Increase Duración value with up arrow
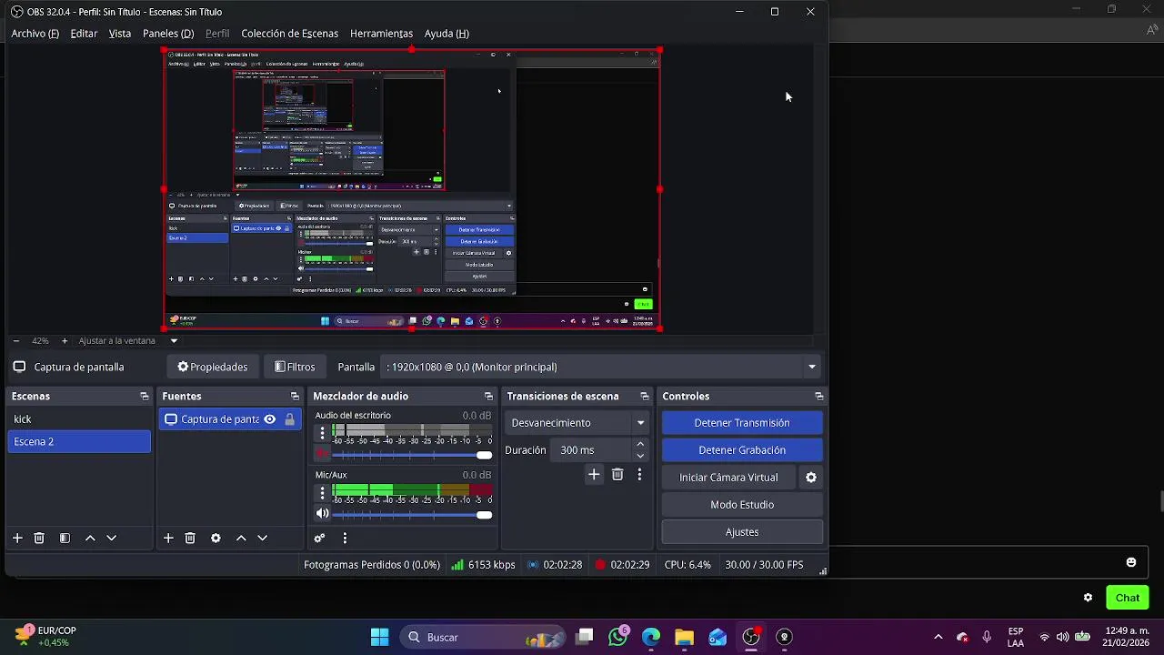Viewport: 1164px width, 655px height. pyautogui.click(x=640, y=444)
